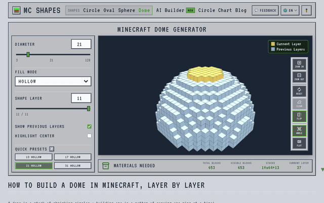
Task: Open the Sphere shape tab
Action: tap(127, 10)
